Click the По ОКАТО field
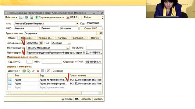Viewport: 195px width, 109px height. pos(94,48)
